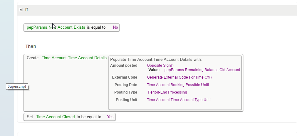
Task: Click the Create action keyword
Action: [x=33, y=58]
